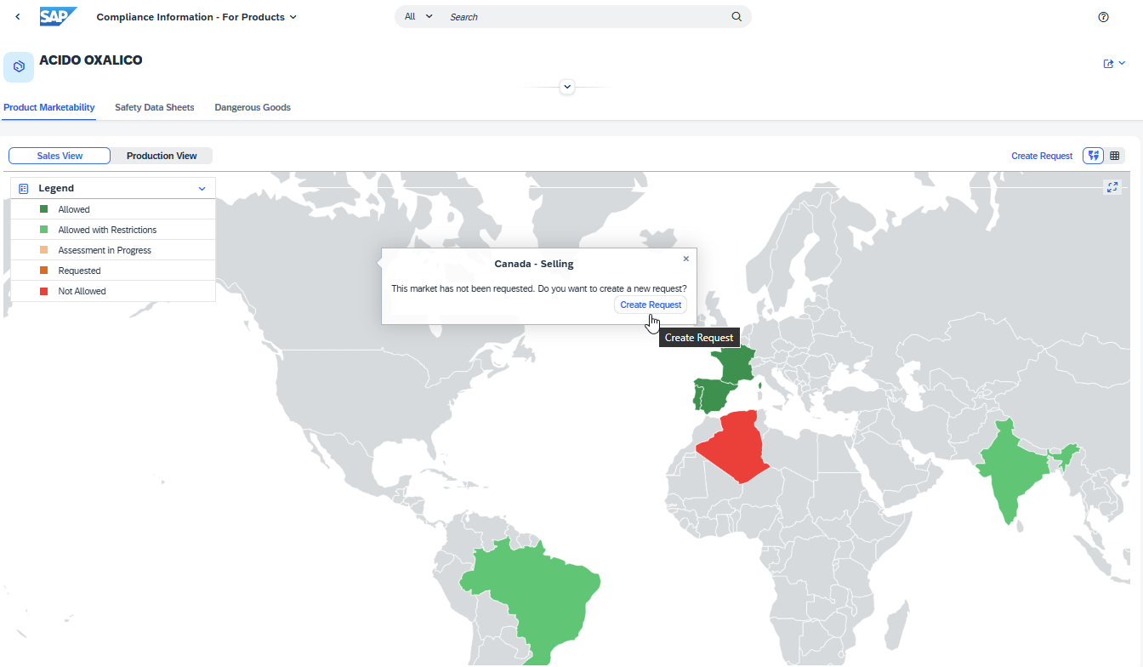The image size is (1143, 667).
Task: Click the search magnifier icon
Action: click(736, 16)
